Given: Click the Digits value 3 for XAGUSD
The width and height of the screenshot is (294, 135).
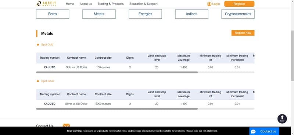Looking at the screenshot, I should (130, 103).
